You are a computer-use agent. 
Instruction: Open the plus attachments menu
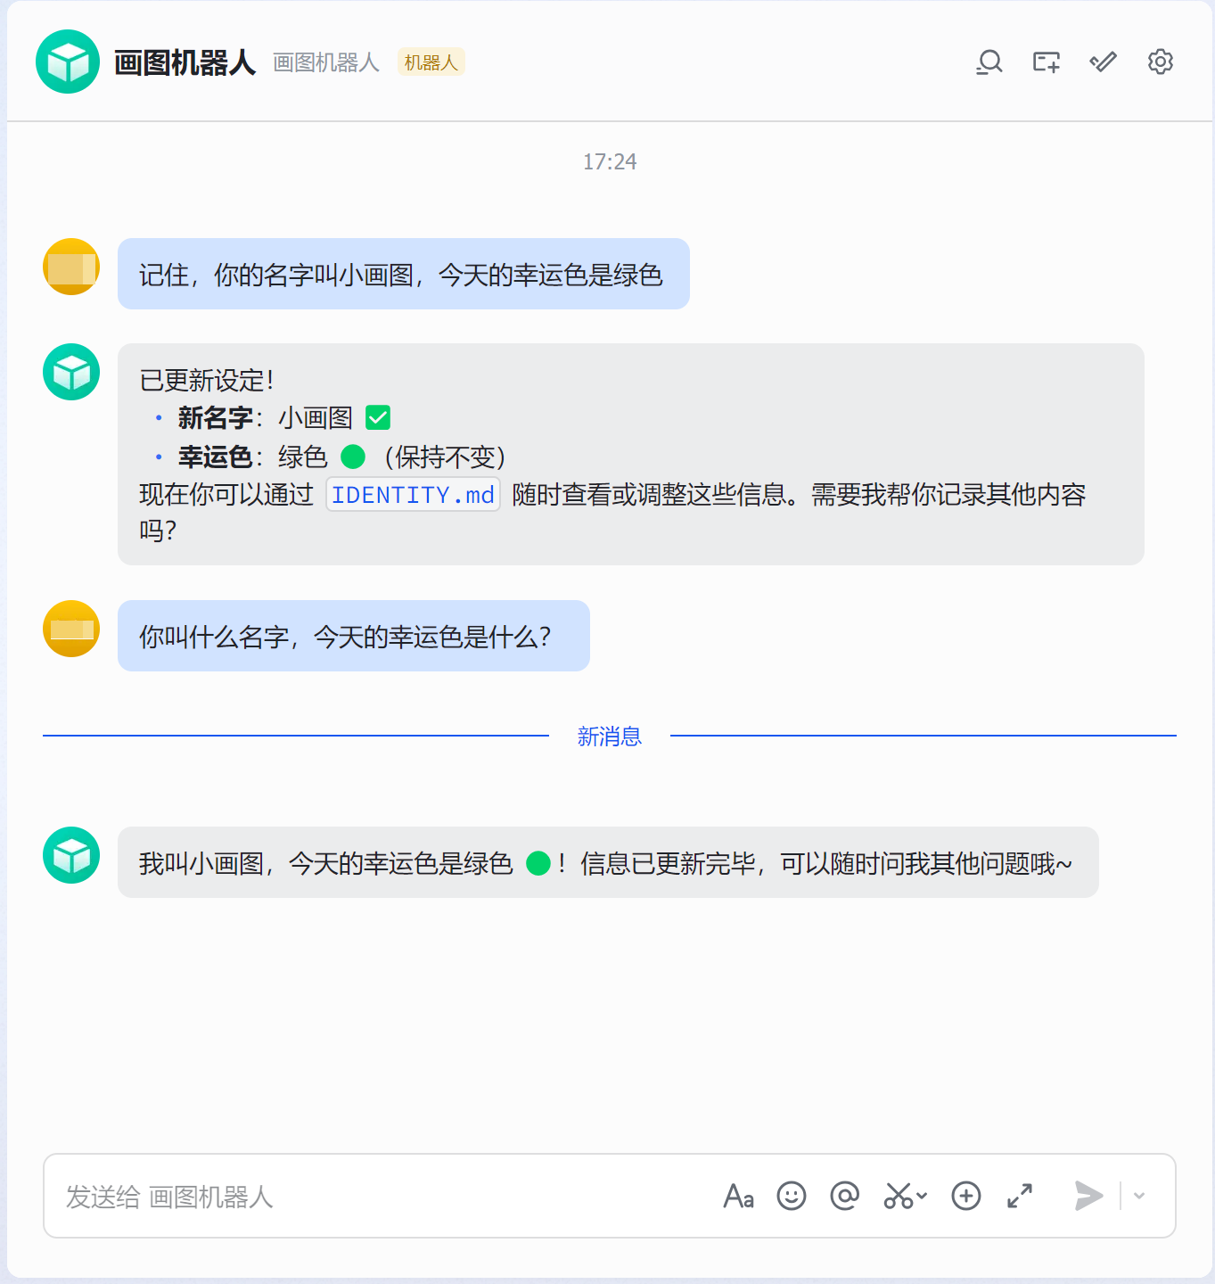pos(966,1196)
